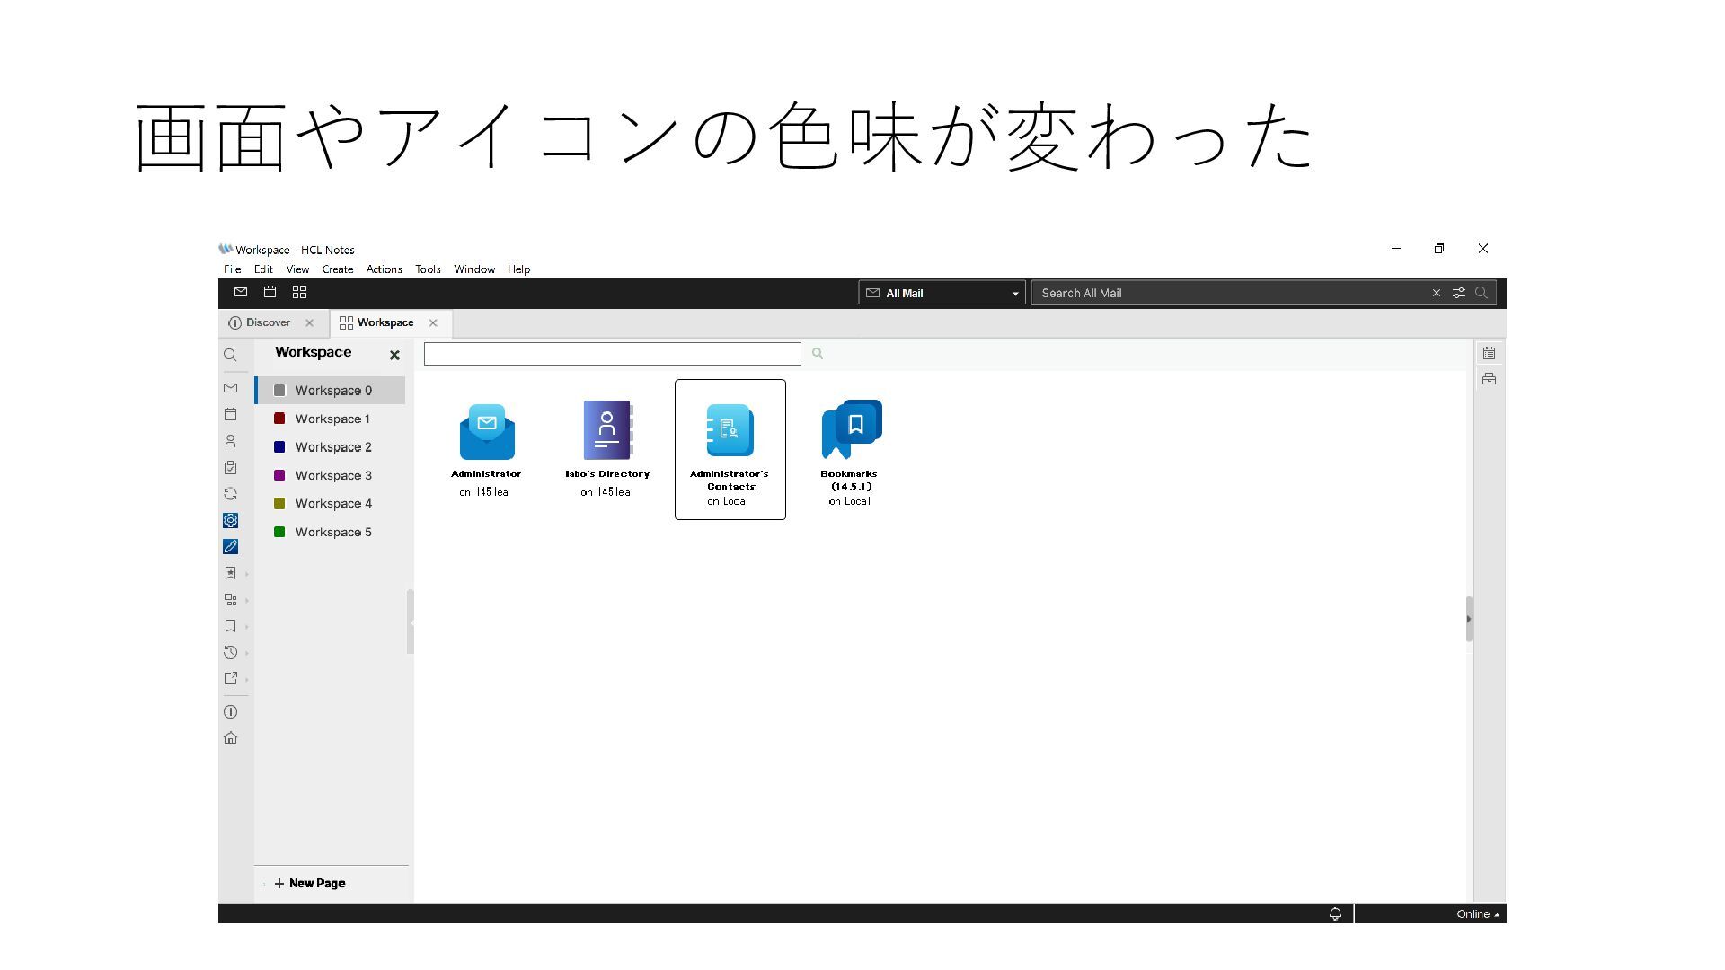
Task: Click the notification bell in status bar
Action: click(x=1335, y=913)
